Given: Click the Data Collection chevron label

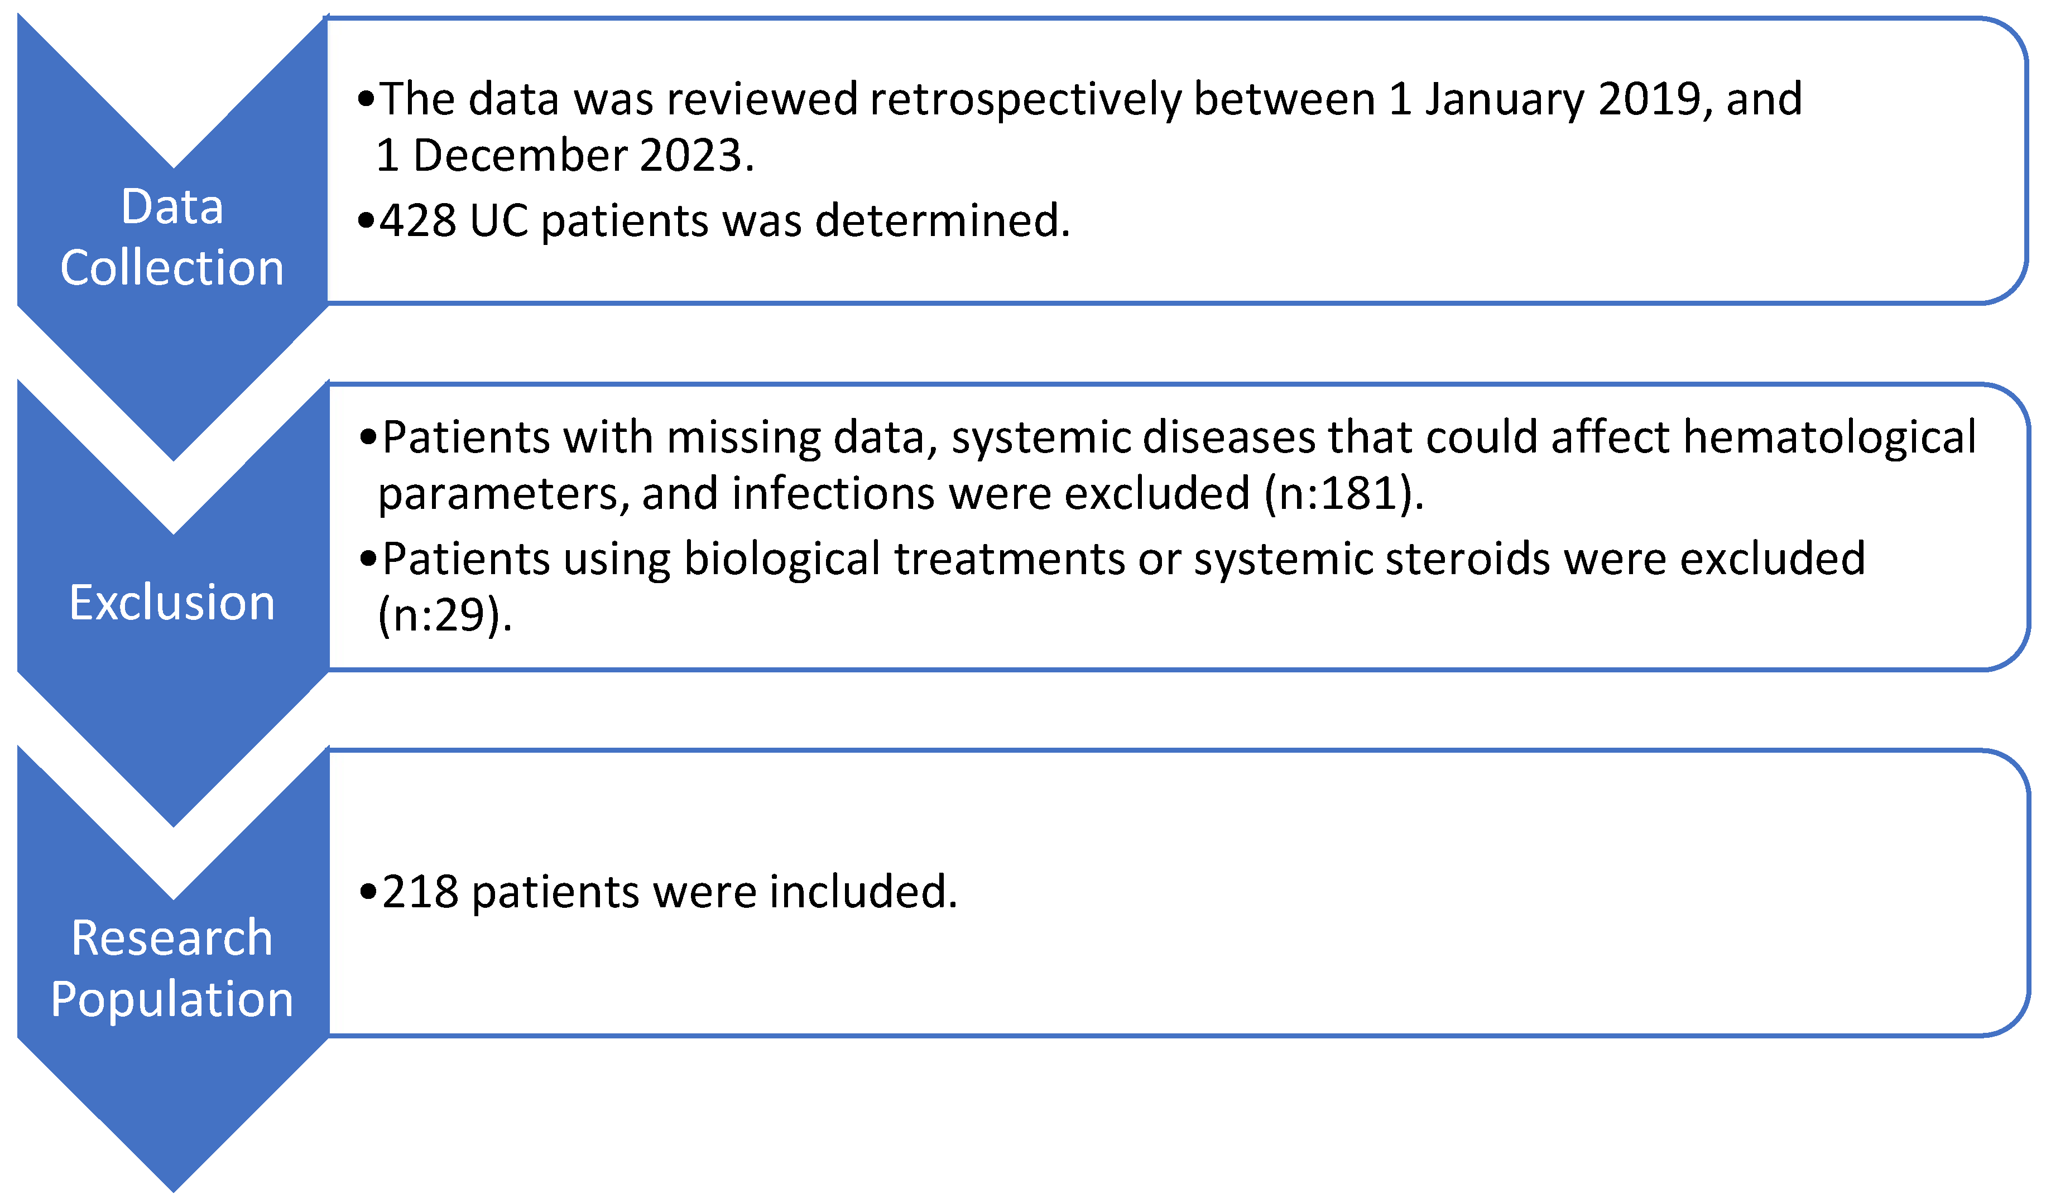Looking at the screenshot, I should pyautogui.click(x=172, y=237).
